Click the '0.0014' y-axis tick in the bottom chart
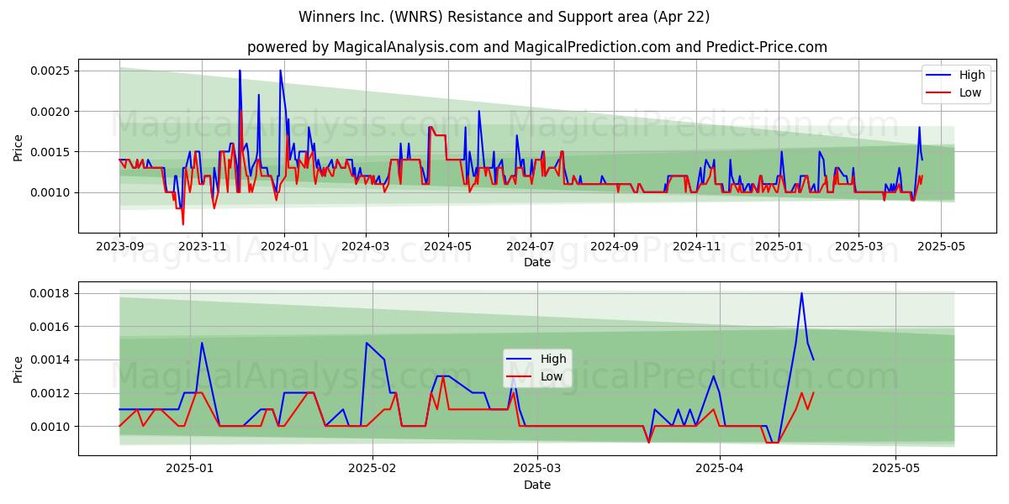 point(50,360)
